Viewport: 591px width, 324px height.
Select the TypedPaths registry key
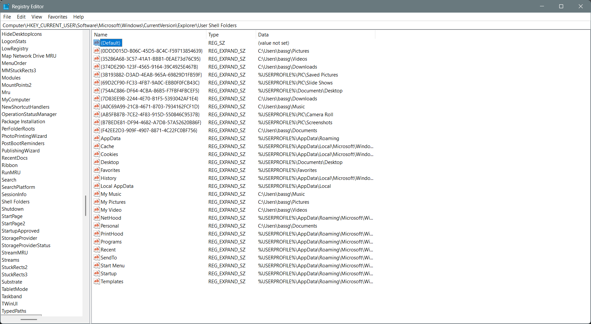(14, 311)
